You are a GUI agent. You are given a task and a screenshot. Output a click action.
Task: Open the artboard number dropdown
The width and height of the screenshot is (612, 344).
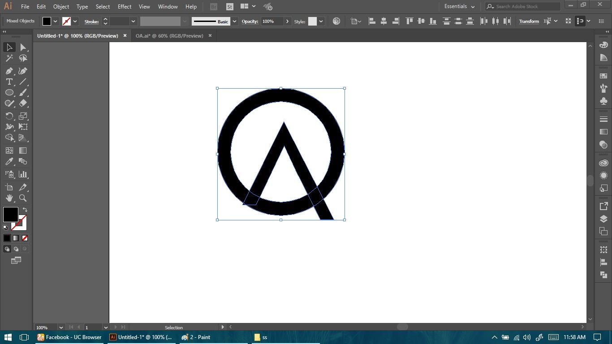pyautogui.click(x=106, y=327)
